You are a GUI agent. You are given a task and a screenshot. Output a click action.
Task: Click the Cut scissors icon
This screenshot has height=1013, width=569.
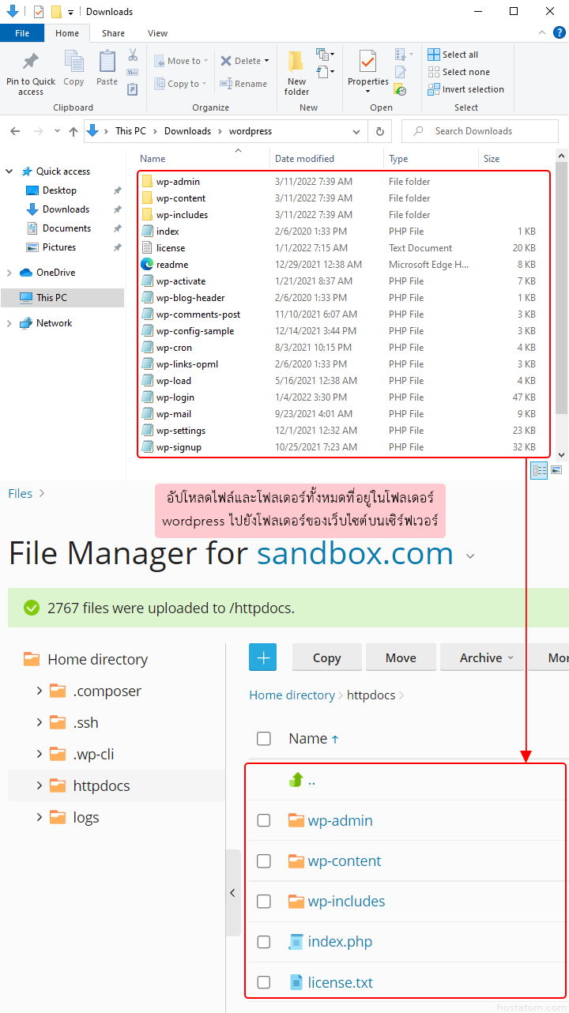coord(133,55)
